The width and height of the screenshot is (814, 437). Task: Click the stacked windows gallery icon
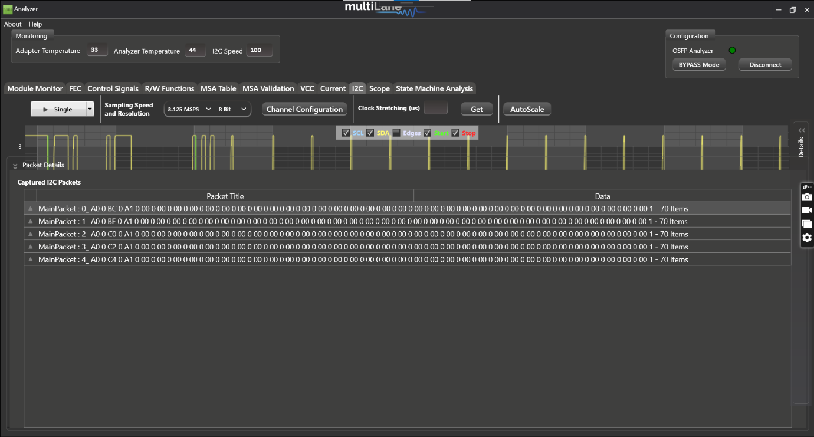coord(807,224)
